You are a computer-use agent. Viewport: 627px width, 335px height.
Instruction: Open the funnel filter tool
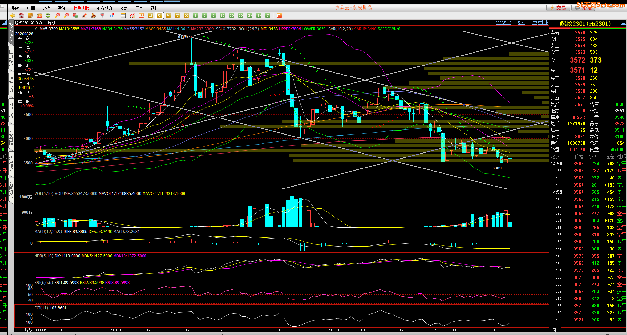103,15
